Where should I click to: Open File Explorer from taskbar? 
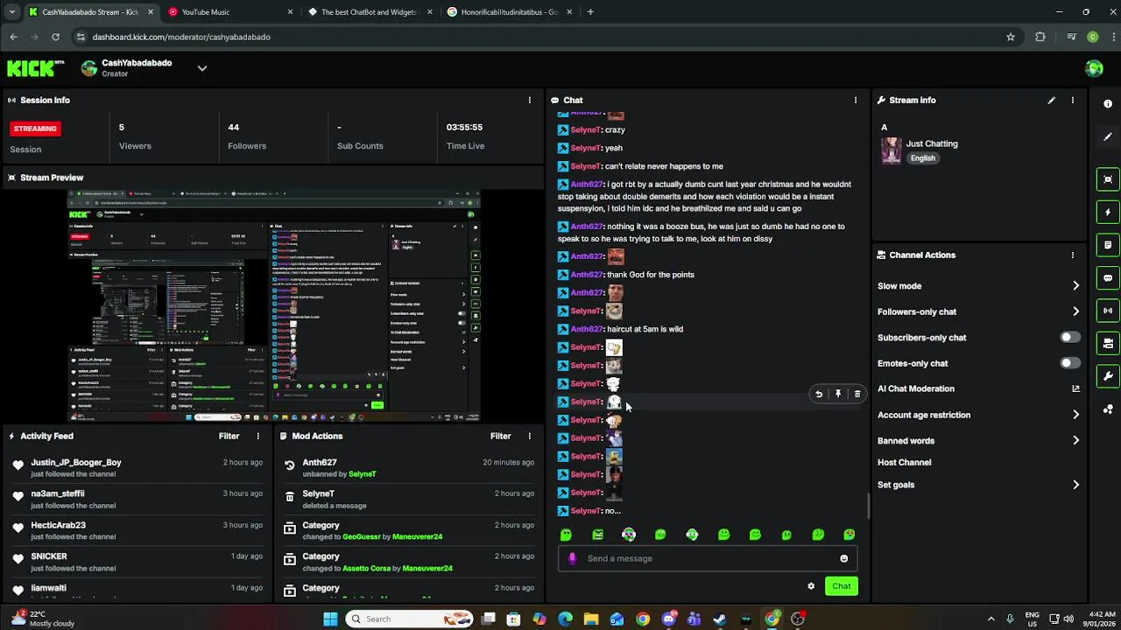[x=591, y=619]
